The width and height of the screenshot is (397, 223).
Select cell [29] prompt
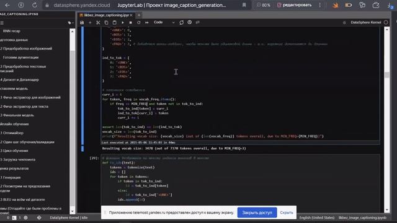click(x=94, y=158)
